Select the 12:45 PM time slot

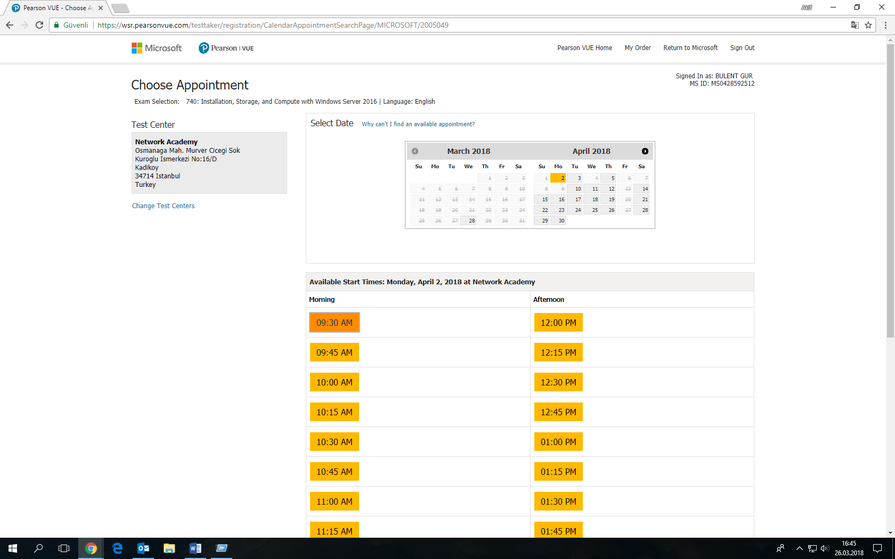558,412
